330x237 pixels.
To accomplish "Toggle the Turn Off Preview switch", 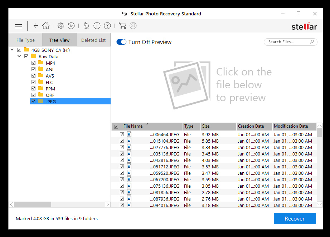I will [x=121, y=42].
